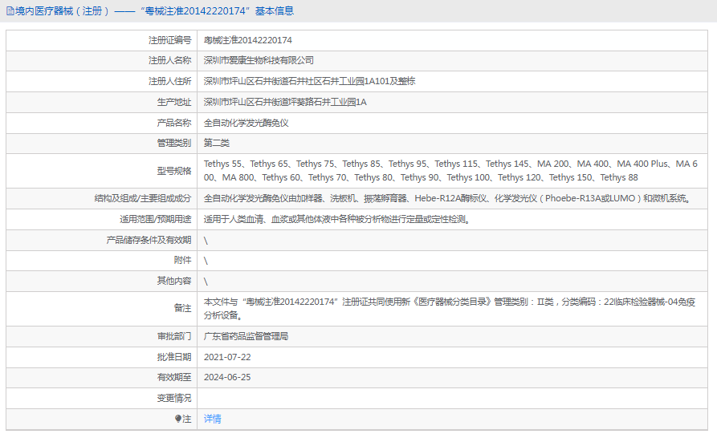Click the 产品储存条件及有效期 label
Viewport: 717px width, 434px height.
pyautogui.click(x=149, y=240)
